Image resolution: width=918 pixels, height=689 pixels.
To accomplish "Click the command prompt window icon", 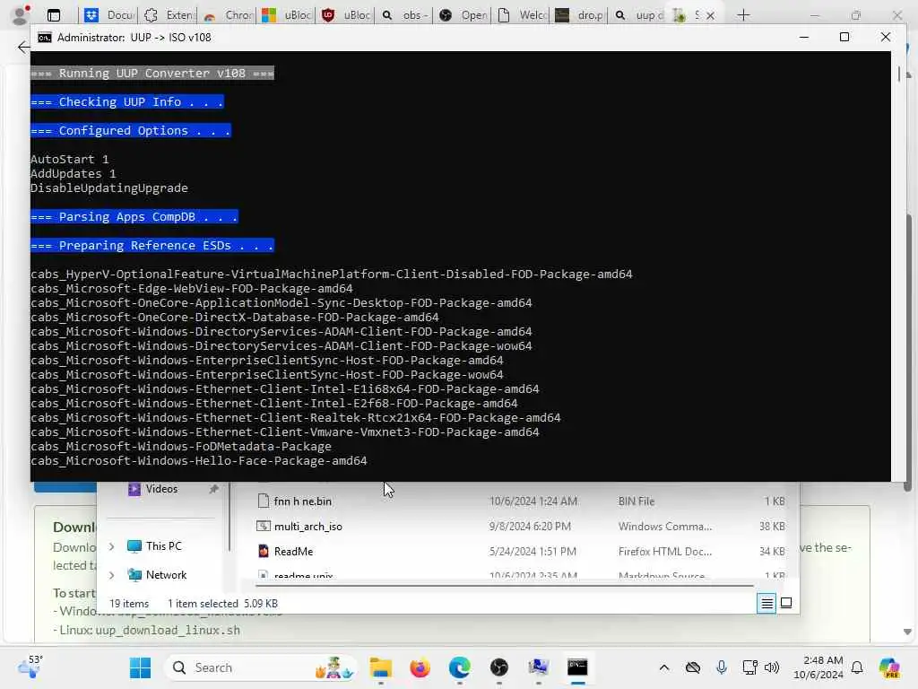I will coord(45,38).
